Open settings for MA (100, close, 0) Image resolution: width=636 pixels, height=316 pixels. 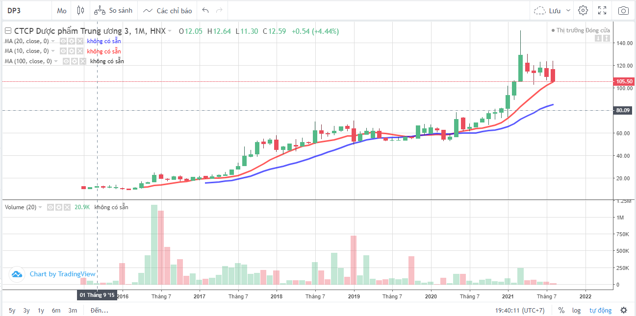coord(75,61)
